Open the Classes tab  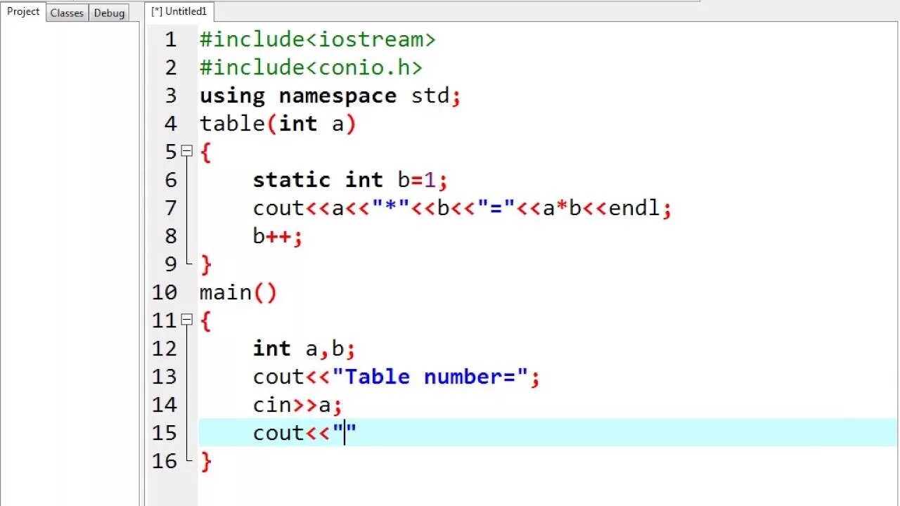click(67, 13)
